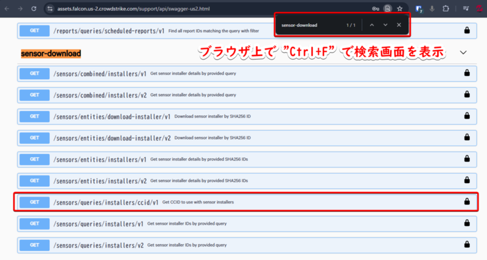Reload the page with the refresh icon

coord(34,9)
